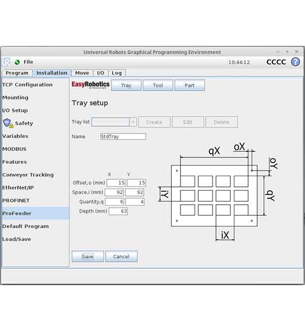
Task: Click the CCCC label in header
Action: (x=276, y=62)
